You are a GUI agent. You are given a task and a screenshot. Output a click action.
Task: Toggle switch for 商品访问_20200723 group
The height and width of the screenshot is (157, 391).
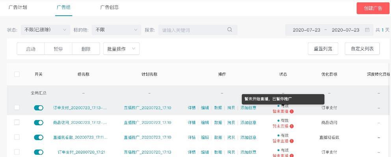(39, 122)
